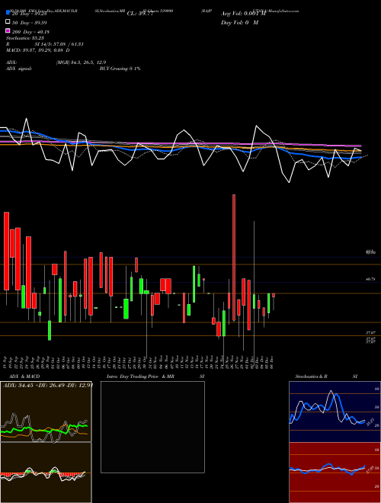Click the MACD histogram chart thumbnail

click(x=46, y=473)
